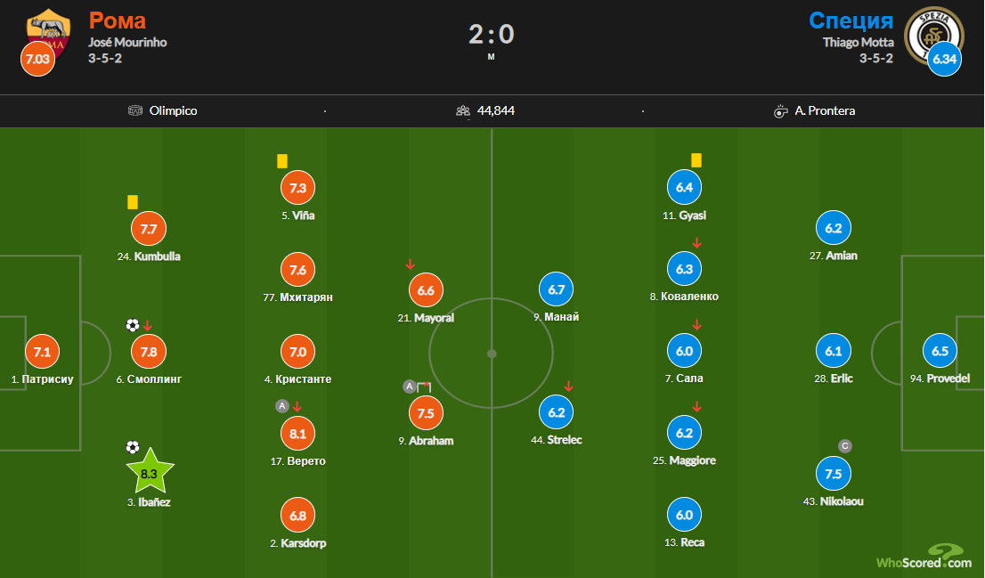Click the WhoScored.com logo
The width and height of the screenshot is (985, 578).
coord(924,557)
